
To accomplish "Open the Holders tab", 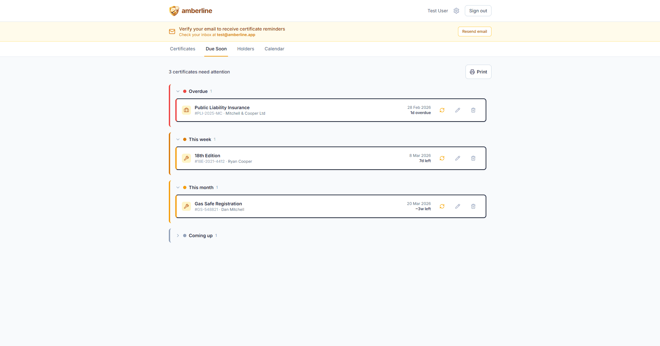I will tap(245, 49).
